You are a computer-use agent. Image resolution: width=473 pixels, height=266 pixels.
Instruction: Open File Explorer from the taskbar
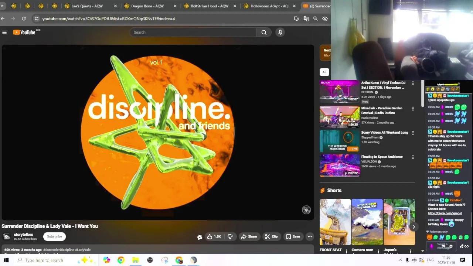tap(135, 260)
